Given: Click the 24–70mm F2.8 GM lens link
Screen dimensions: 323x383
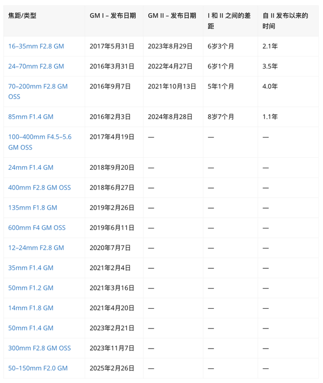Looking at the screenshot, I should (x=36, y=66).
